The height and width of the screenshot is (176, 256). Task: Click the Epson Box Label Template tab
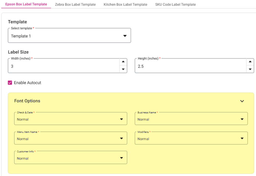pos(26,4)
